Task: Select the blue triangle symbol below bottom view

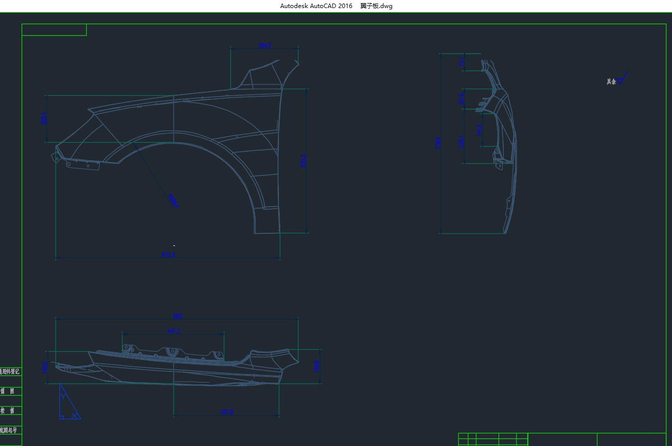Action: [69, 401]
